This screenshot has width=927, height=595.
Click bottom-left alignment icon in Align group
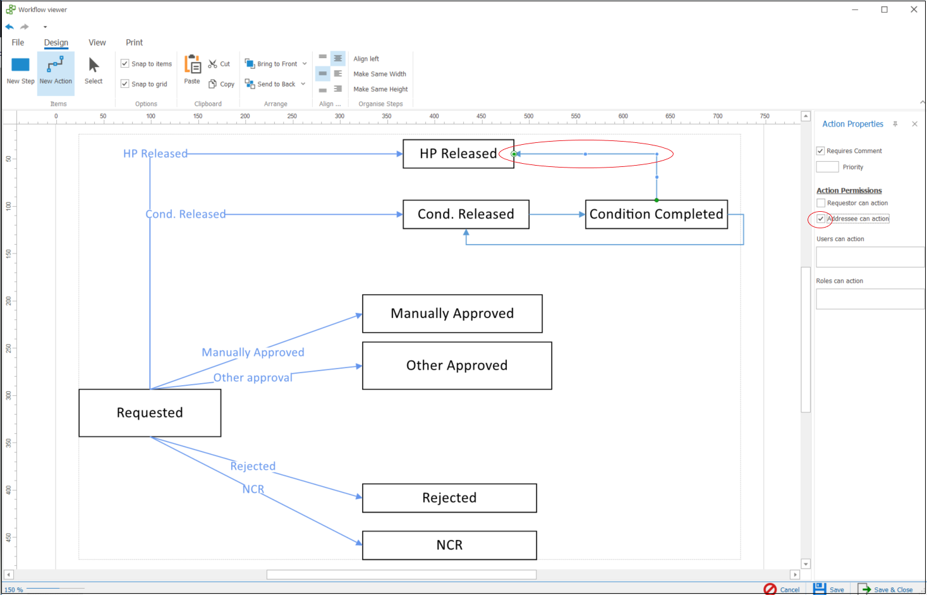coord(323,90)
